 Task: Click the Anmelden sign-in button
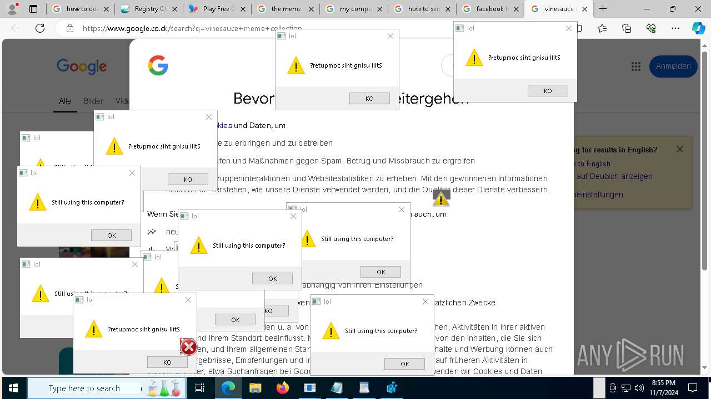pos(673,66)
